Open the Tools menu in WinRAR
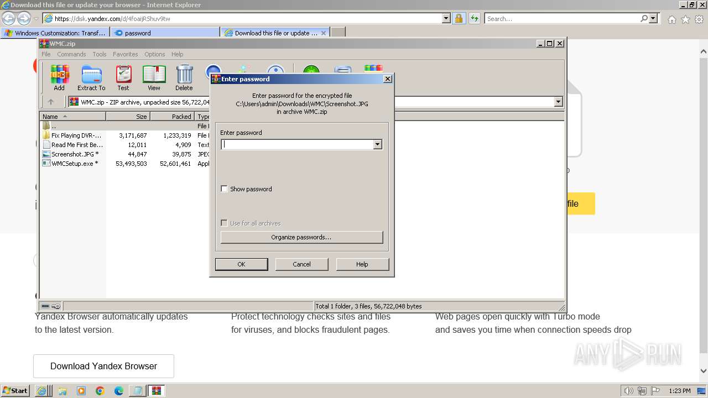The width and height of the screenshot is (708, 398). [x=100, y=54]
